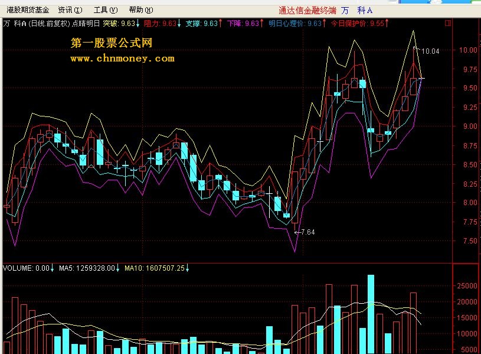This screenshot has width=481, height=354.
Task: Select the 明日心理价: 9.63 value
Action: pos(297,24)
